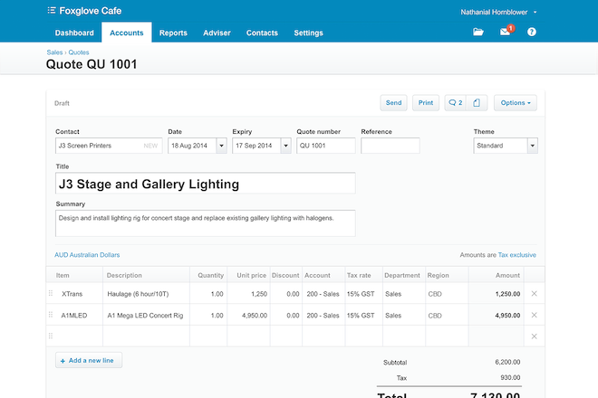
Task: Open the Theme dropdown
Action: coord(532,146)
